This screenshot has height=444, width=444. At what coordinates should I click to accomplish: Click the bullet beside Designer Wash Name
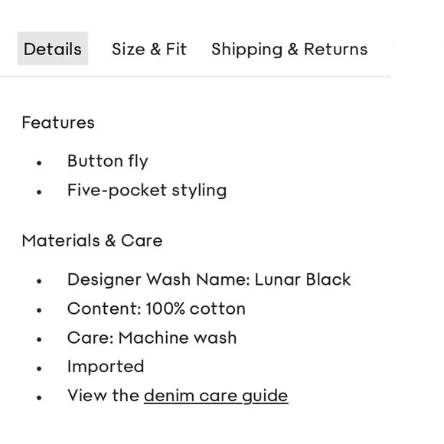39,281
